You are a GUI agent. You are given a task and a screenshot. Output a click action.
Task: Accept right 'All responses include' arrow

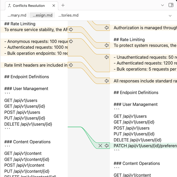pos(107,81)
